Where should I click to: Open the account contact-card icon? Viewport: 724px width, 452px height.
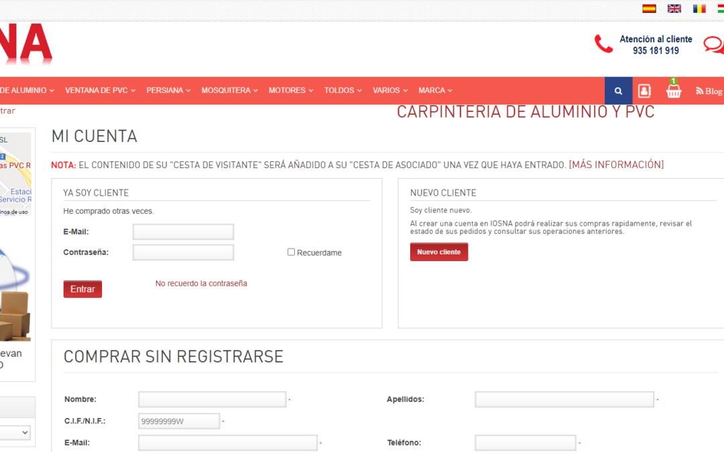click(x=645, y=91)
